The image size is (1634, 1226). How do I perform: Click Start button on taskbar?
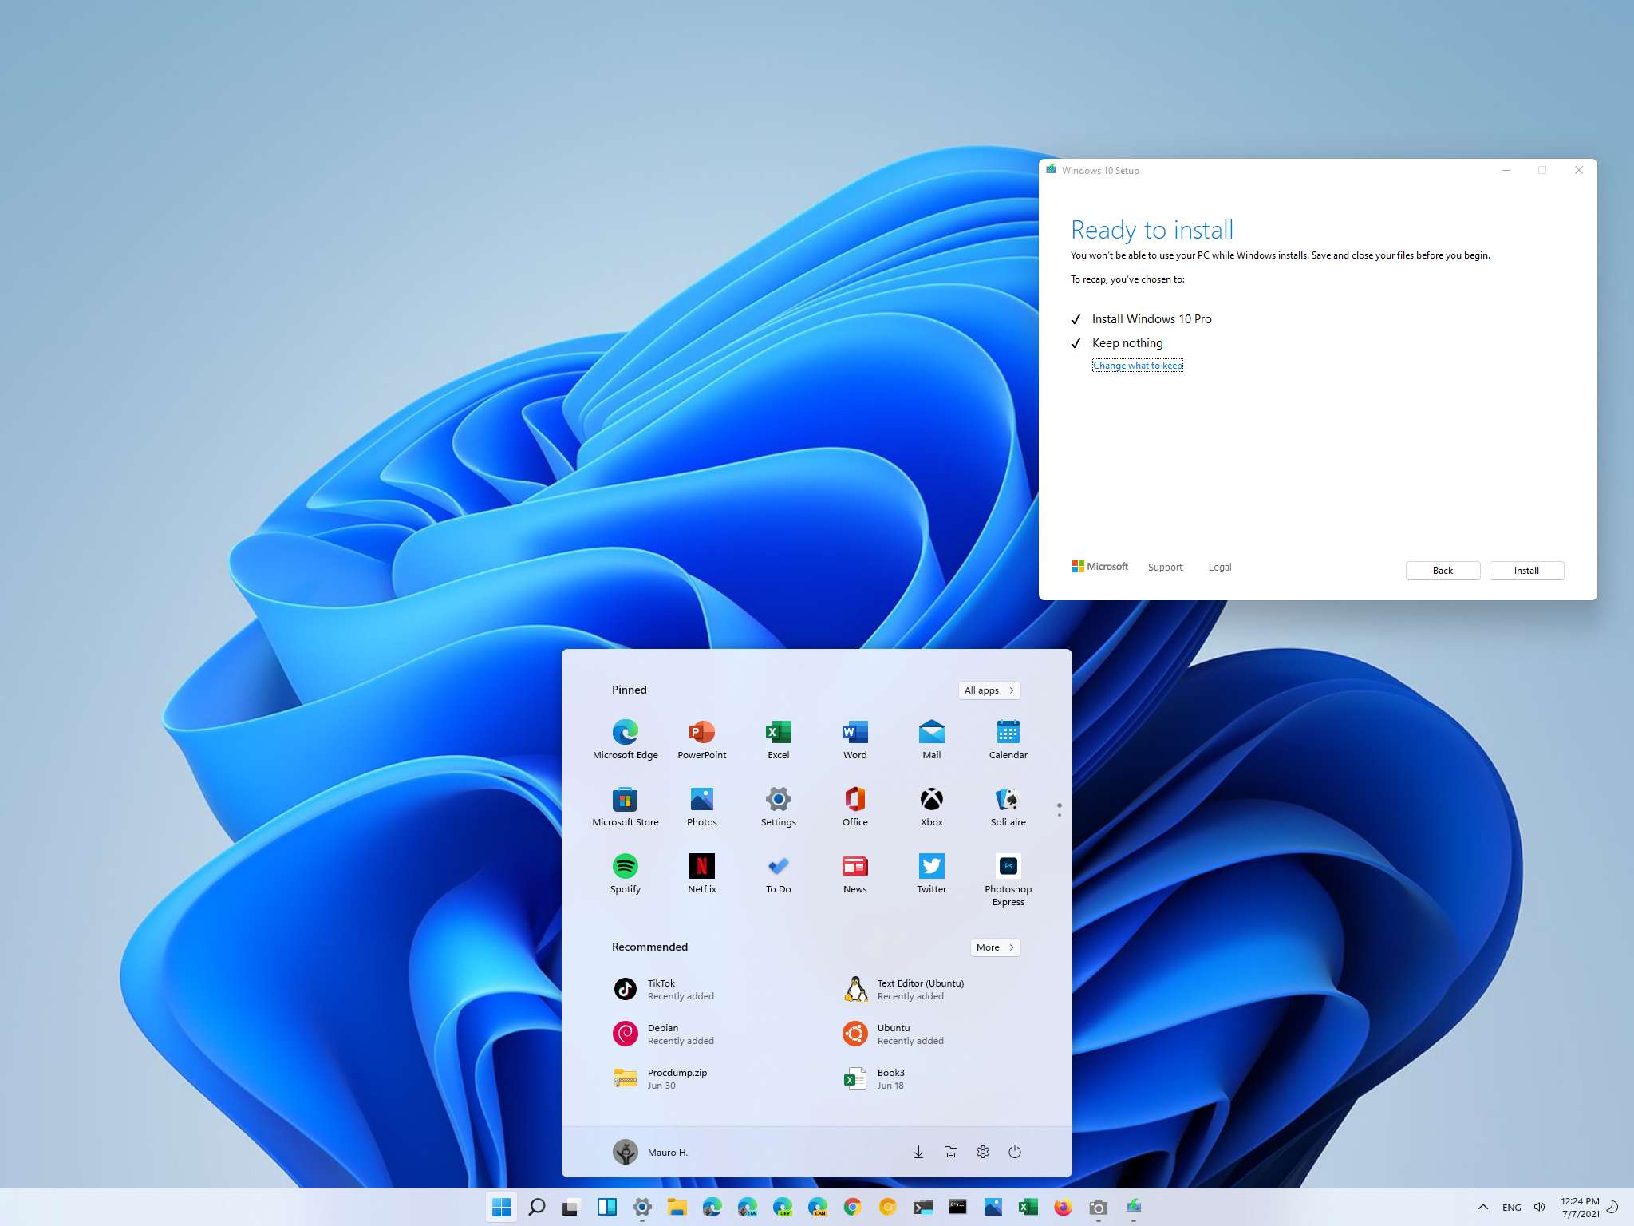(x=502, y=1208)
